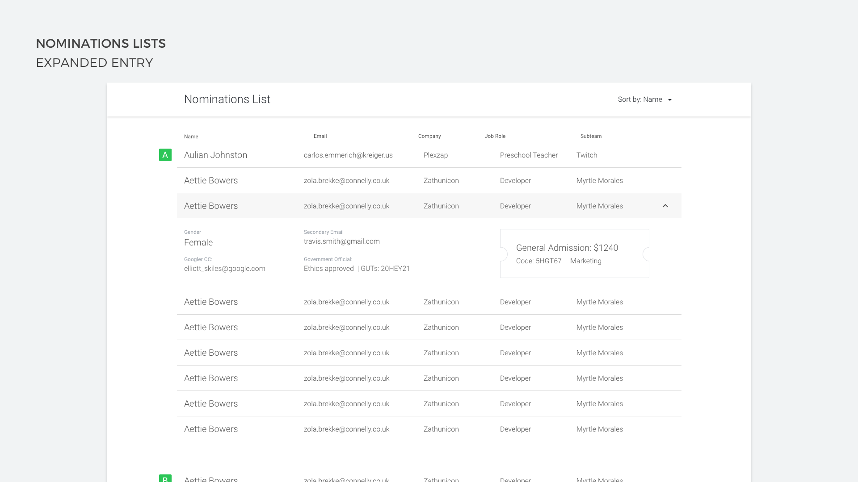858x482 pixels.
Task: Select the Aulian Johnston row name
Action: click(215, 155)
